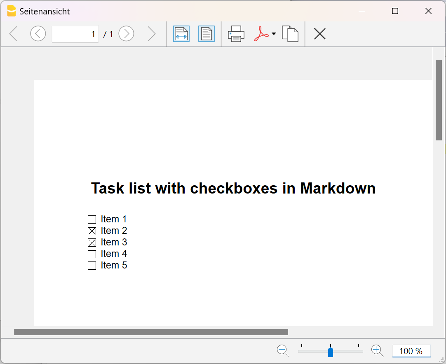Image resolution: width=446 pixels, height=364 pixels.
Task: Switch to multi-page preview
Action: point(290,34)
